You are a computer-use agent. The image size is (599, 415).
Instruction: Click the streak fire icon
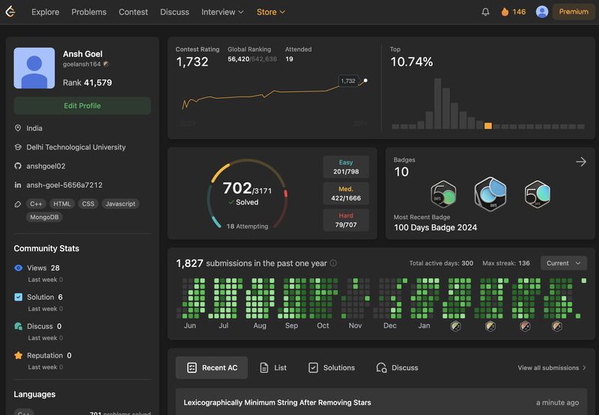point(505,12)
